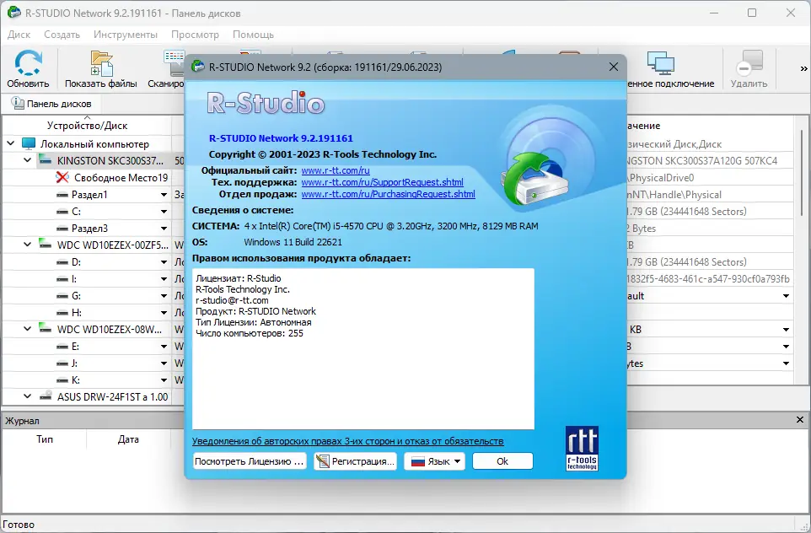Click the Готово status bar text
The width and height of the screenshot is (811, 533).
(19, 525)
